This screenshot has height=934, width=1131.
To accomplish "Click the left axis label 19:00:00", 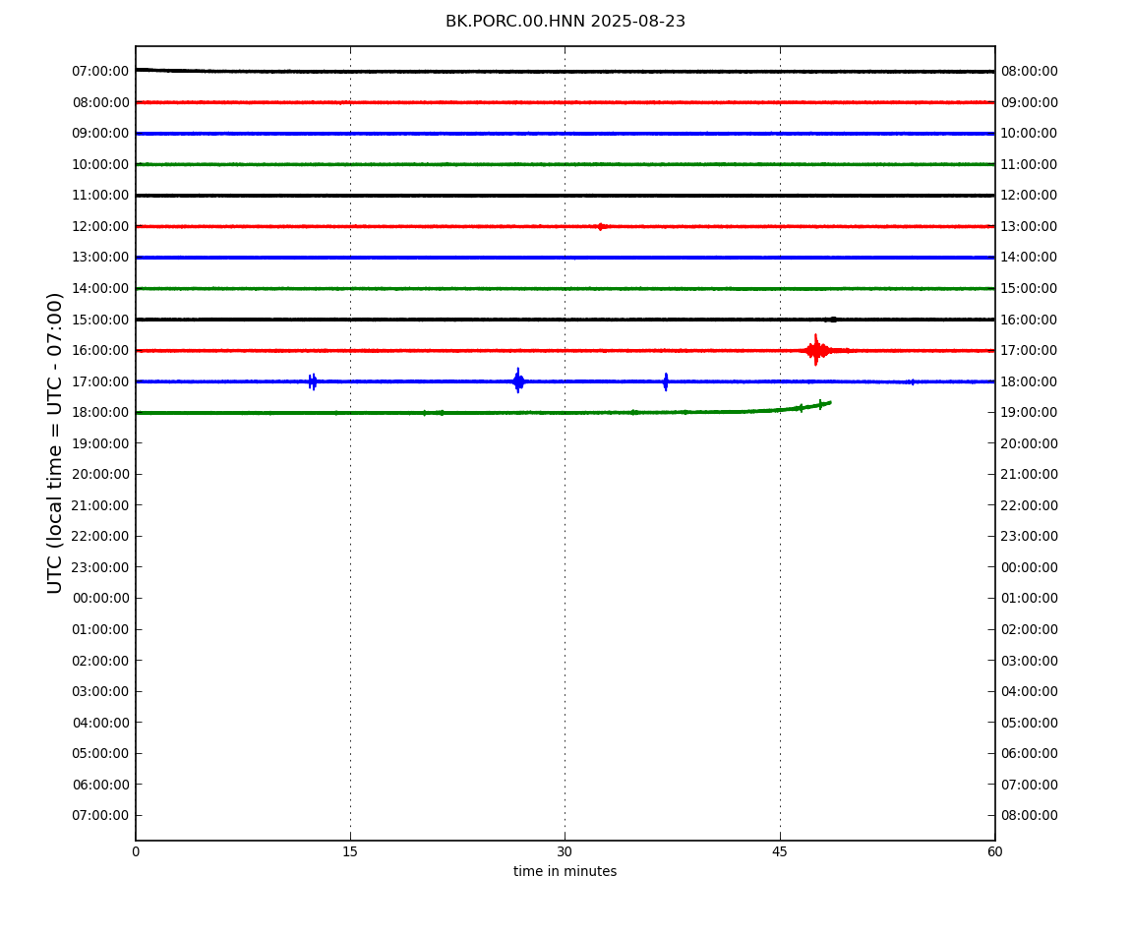I will click(x=100, y=443).
